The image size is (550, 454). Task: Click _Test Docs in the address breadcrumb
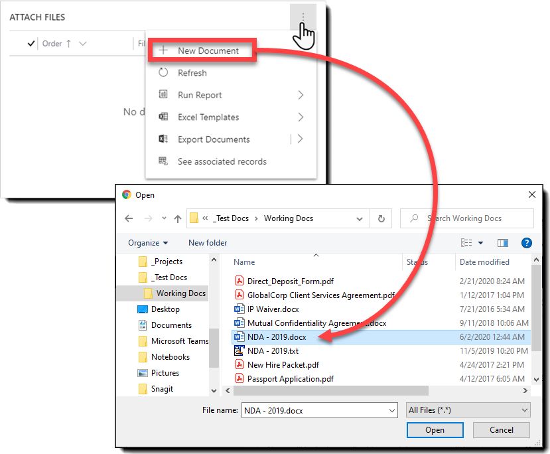tap(231, 218)
